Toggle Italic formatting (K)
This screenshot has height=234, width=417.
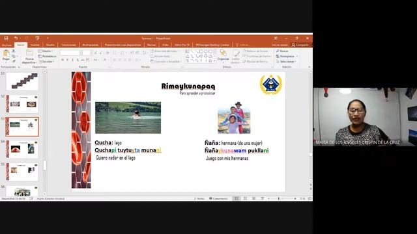pos(67,60)
